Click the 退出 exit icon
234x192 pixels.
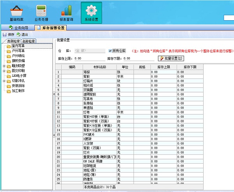pos(18,35)
